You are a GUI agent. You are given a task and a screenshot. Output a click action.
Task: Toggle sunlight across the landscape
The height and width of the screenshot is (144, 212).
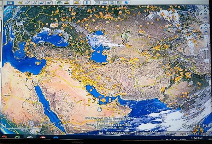tap(66, 3)
